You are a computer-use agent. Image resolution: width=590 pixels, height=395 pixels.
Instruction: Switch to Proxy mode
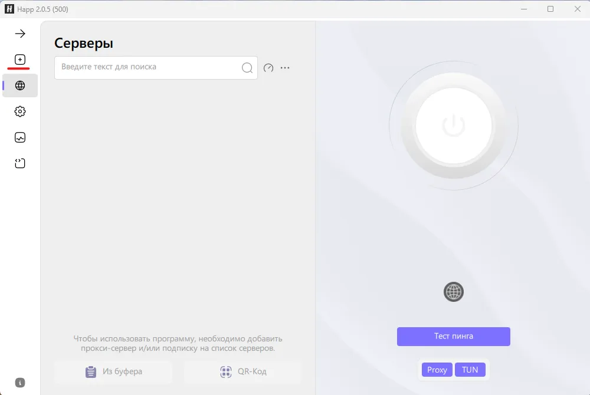point(437,370)
